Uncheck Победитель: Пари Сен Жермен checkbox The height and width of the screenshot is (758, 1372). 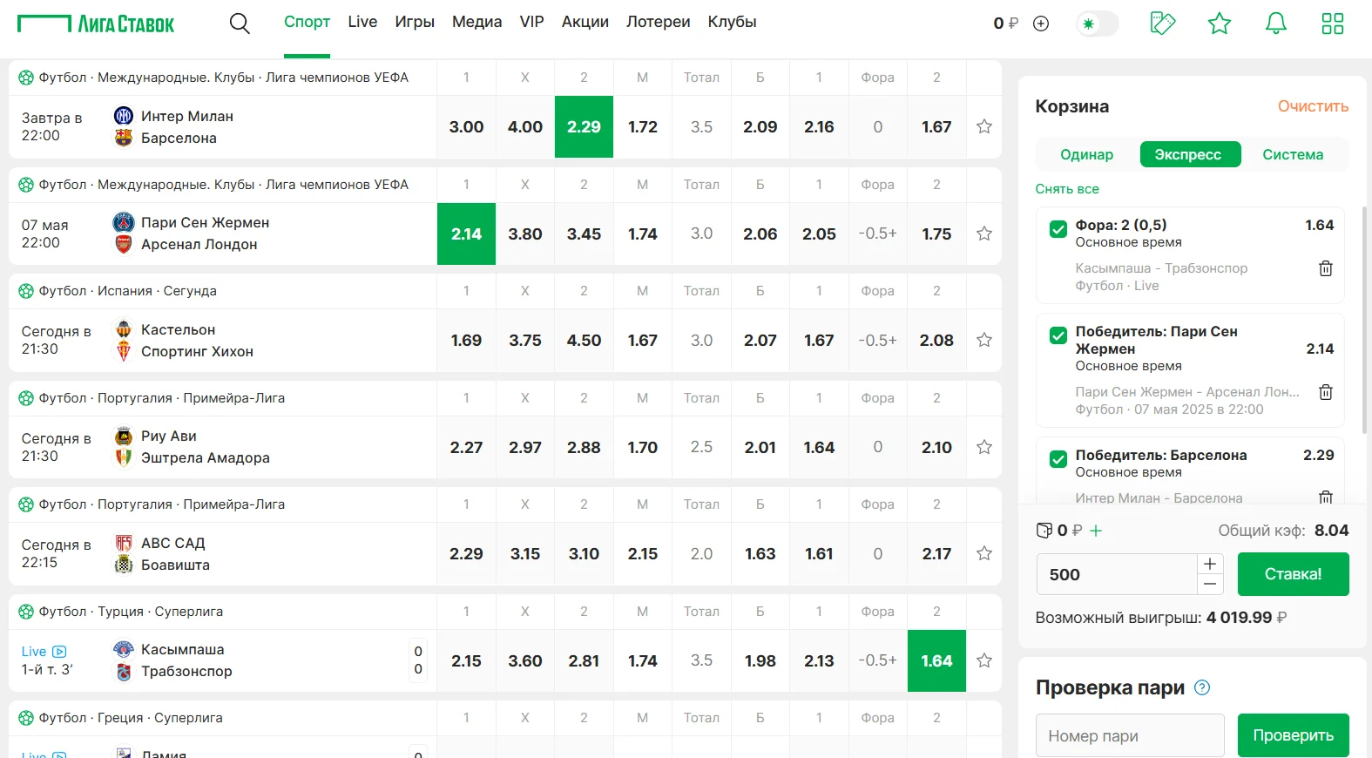[x=1058, y=335]
